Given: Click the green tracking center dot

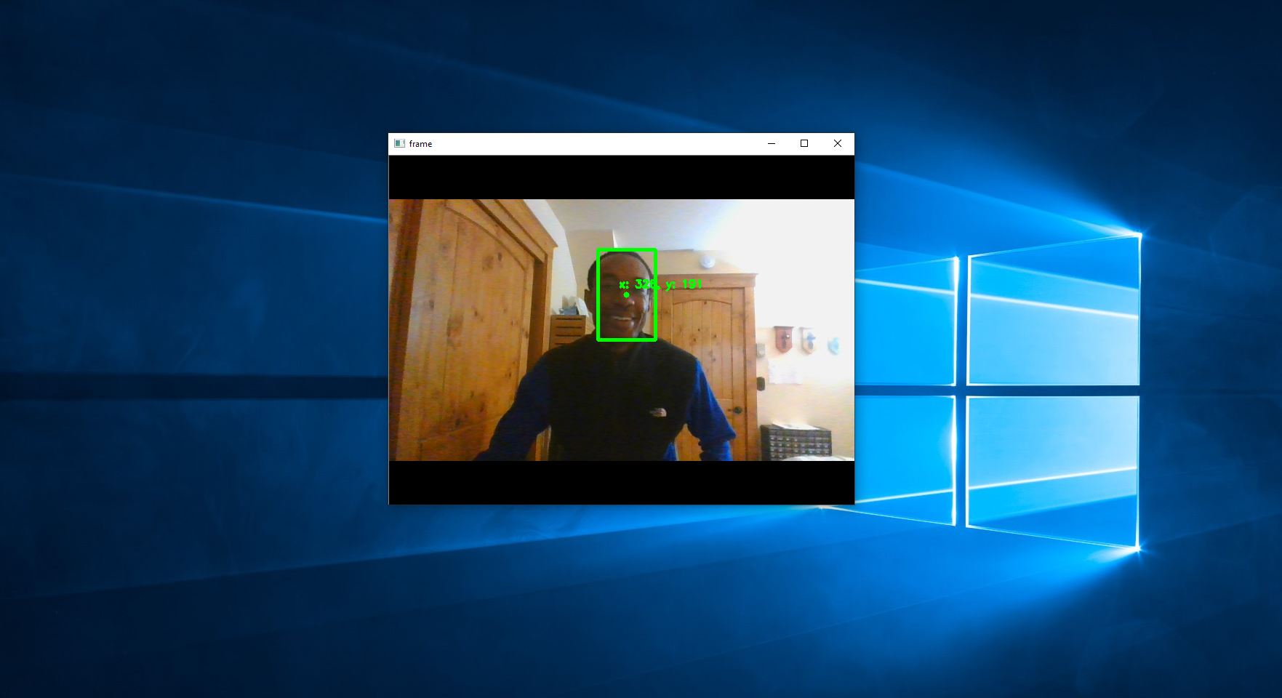Looking at the screenshot, I should [x=626, y=294].
